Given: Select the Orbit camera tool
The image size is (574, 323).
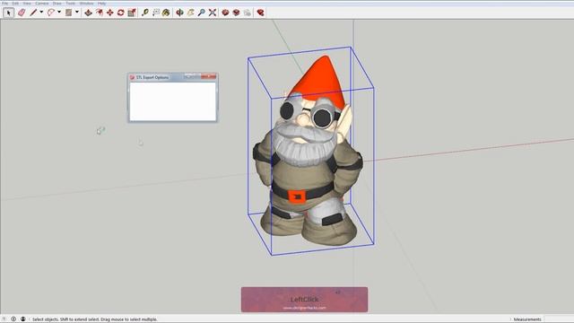Looking at the screenshot, I should [179, 13].
